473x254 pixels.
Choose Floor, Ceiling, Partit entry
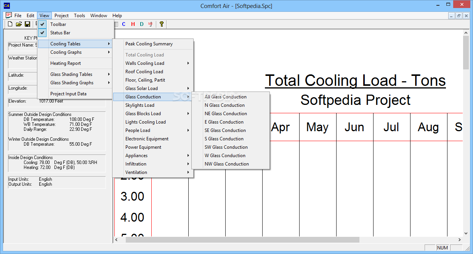point(153,80)
